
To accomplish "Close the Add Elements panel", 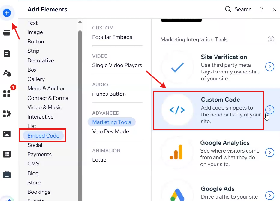I will (x=274, y=9).
